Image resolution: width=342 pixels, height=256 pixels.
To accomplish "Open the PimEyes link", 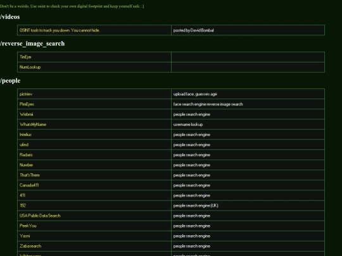I will click(x=27, y=104).
